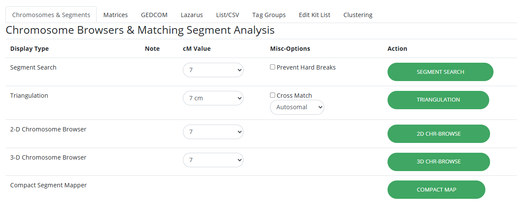The image size is (517, 221).
Task: Select the List/CSV tab
Action: (x=228, y=15)
